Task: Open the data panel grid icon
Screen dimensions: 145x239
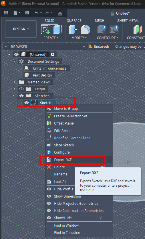Action: point(6,13)
